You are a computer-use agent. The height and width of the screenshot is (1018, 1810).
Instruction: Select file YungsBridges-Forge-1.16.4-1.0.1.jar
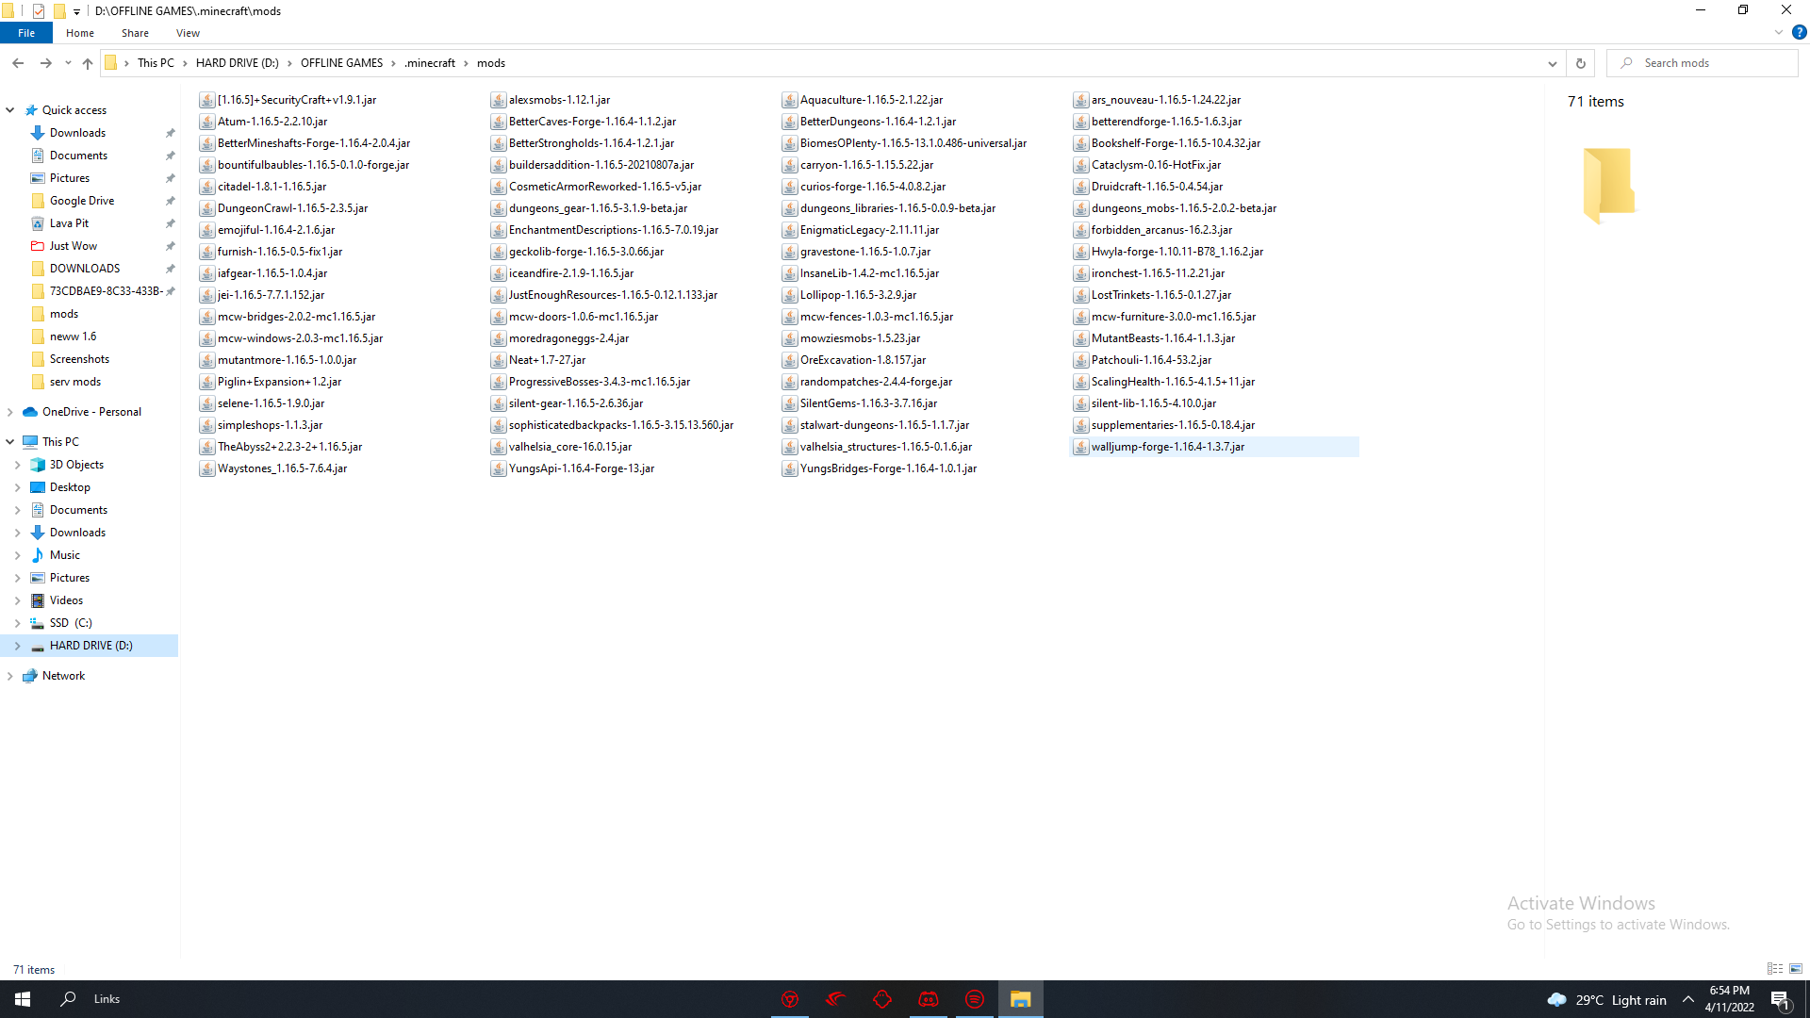888,468
